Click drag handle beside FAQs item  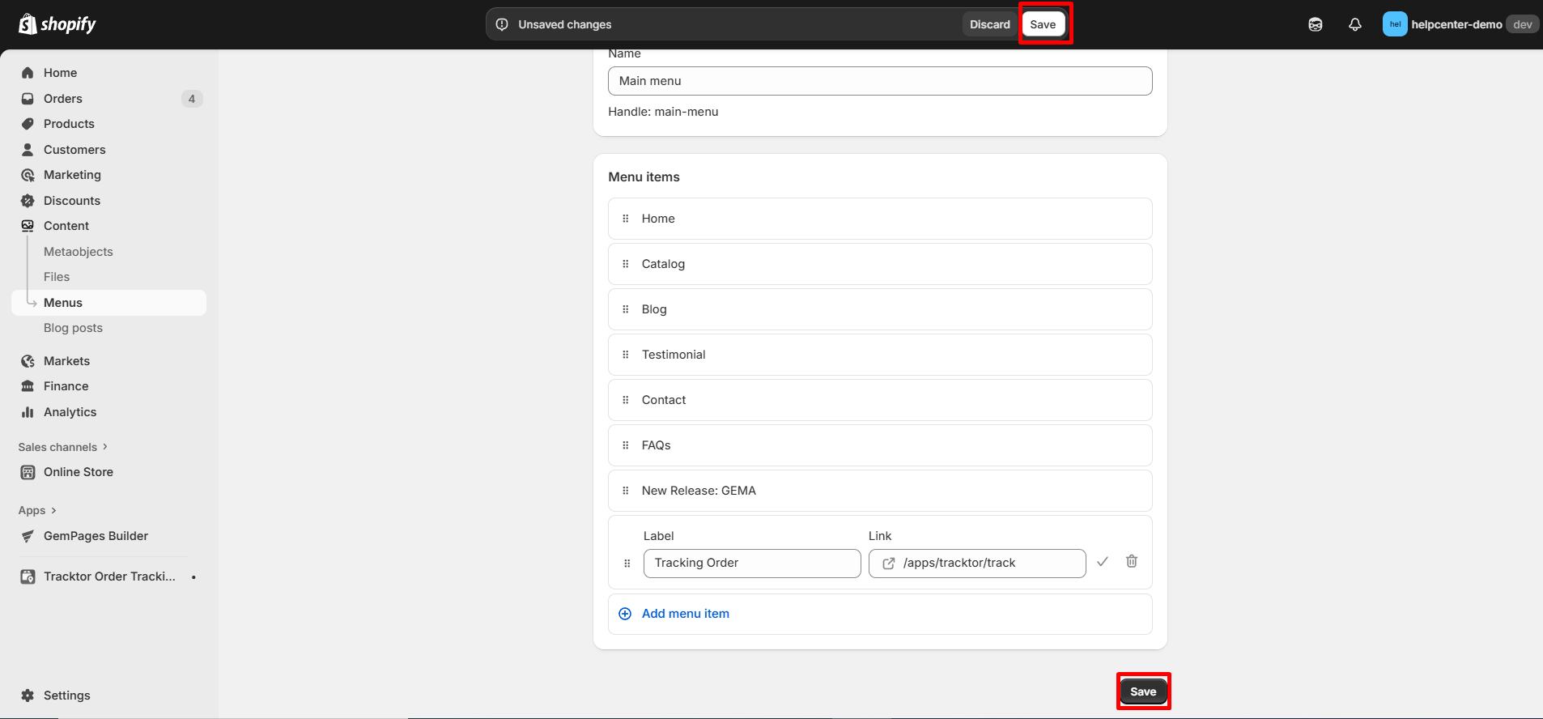click(625, 445)
